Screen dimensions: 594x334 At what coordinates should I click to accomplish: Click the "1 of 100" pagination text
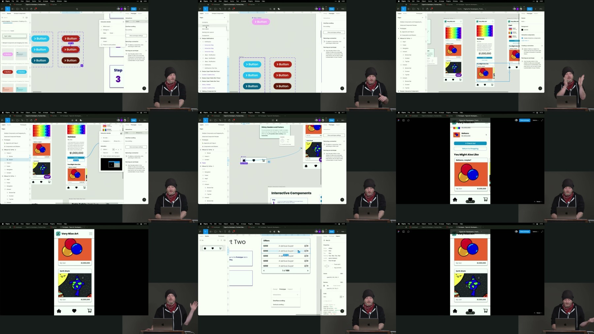coord(286,271)
